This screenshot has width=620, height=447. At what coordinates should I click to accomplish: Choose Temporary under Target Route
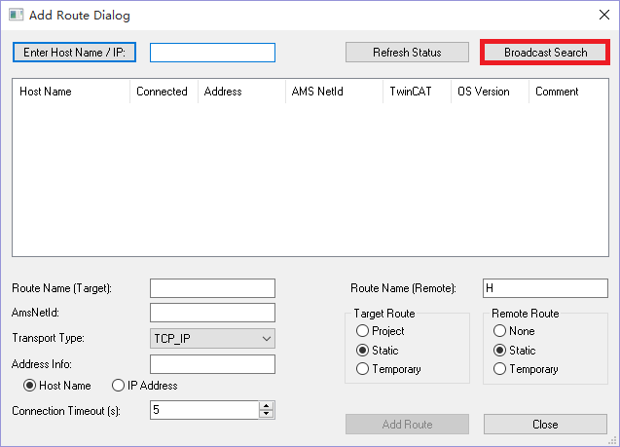(363, 369)
